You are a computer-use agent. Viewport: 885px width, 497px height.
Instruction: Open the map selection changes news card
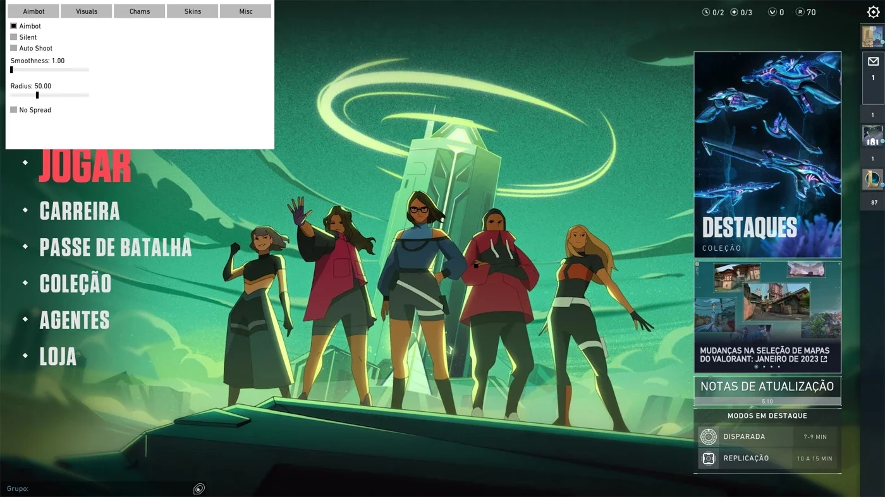767,317
